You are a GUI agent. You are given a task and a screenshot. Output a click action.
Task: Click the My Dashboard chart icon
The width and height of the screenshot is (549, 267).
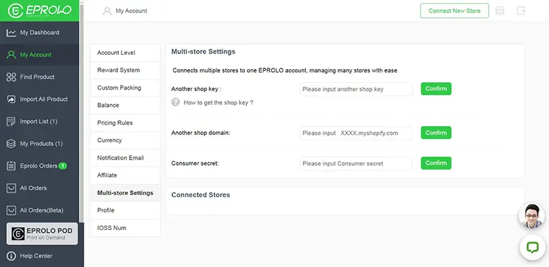(x=11, y=32)
